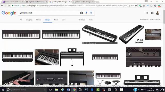Click the site security padlock
The height and width of the screenshot is (92, 165).
pos(13,6)
